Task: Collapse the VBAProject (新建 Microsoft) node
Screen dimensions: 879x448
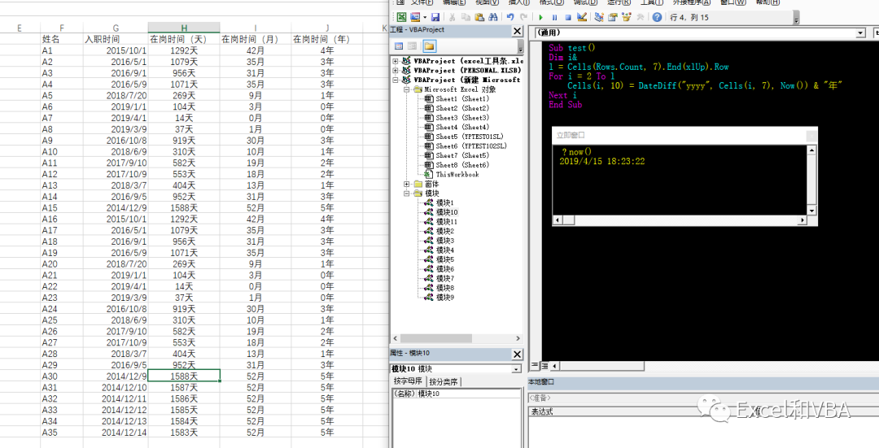Action: (396, 80)
